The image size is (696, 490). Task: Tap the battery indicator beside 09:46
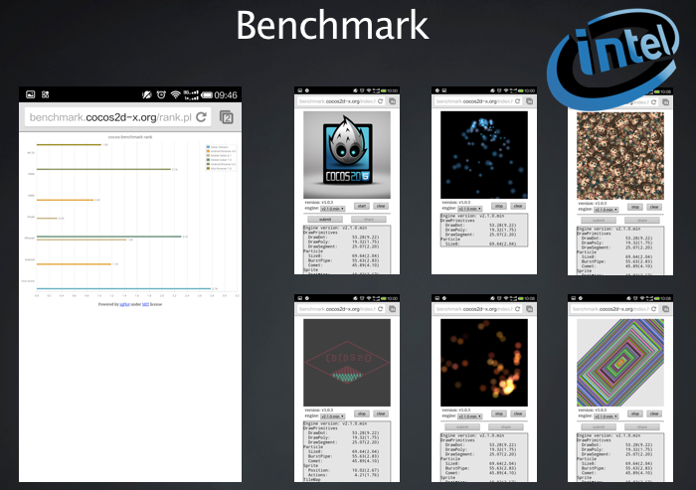coord(207,95)
